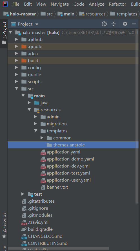Expand the migration folder arrow

tap(35, 124)
